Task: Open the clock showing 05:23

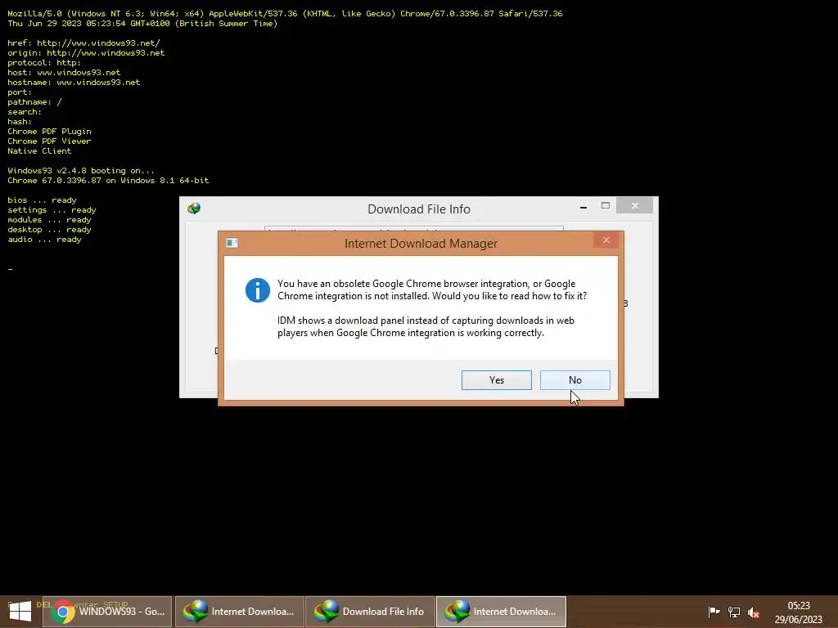Action: point(799,612)
